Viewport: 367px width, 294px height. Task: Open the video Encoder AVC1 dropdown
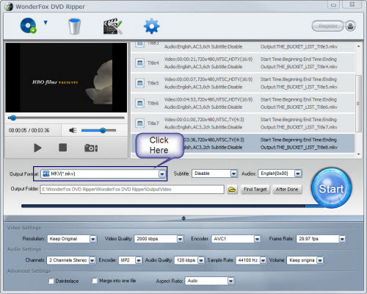(257, 239)
